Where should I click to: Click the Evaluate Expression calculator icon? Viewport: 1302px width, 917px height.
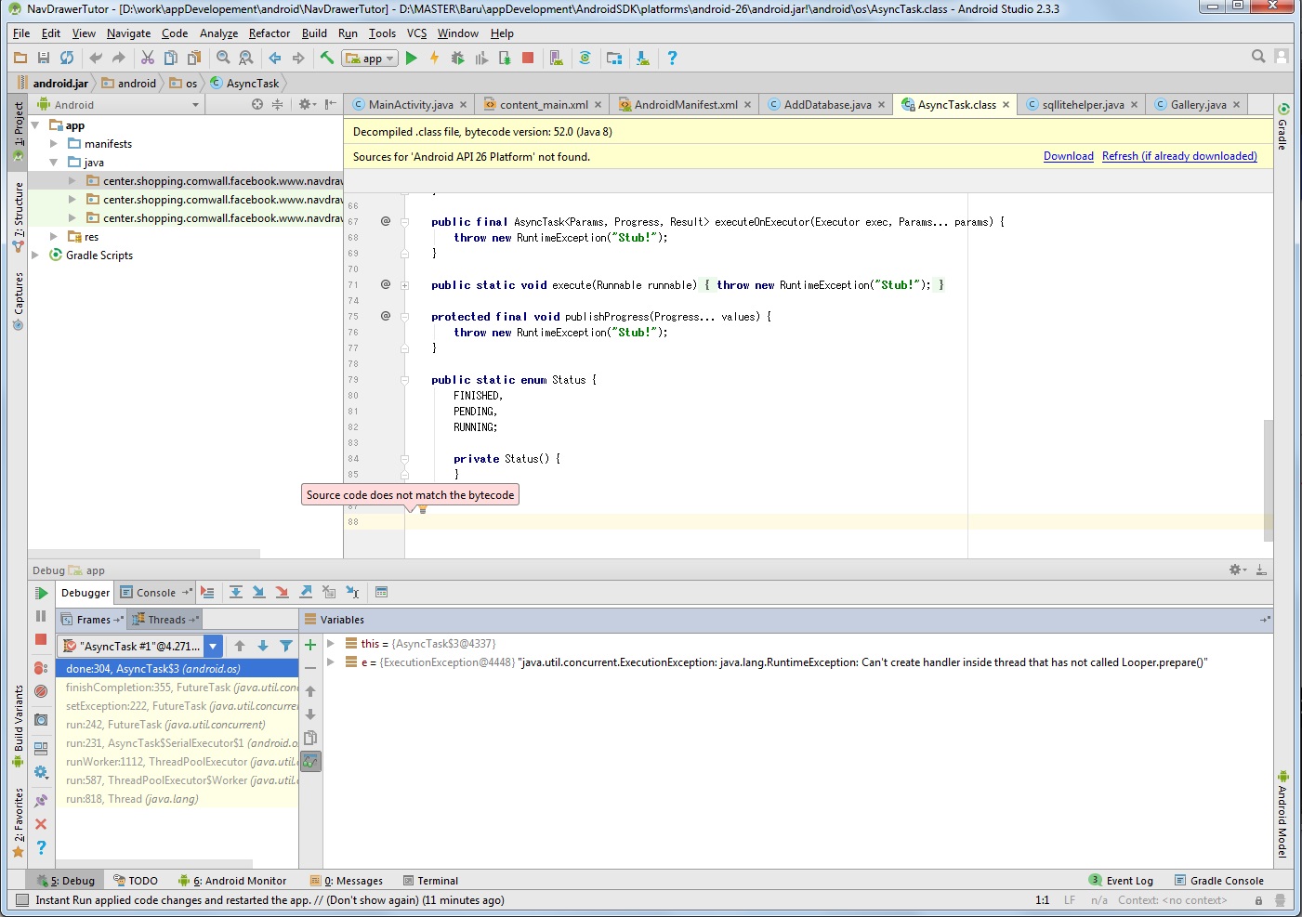click(381, 592)
